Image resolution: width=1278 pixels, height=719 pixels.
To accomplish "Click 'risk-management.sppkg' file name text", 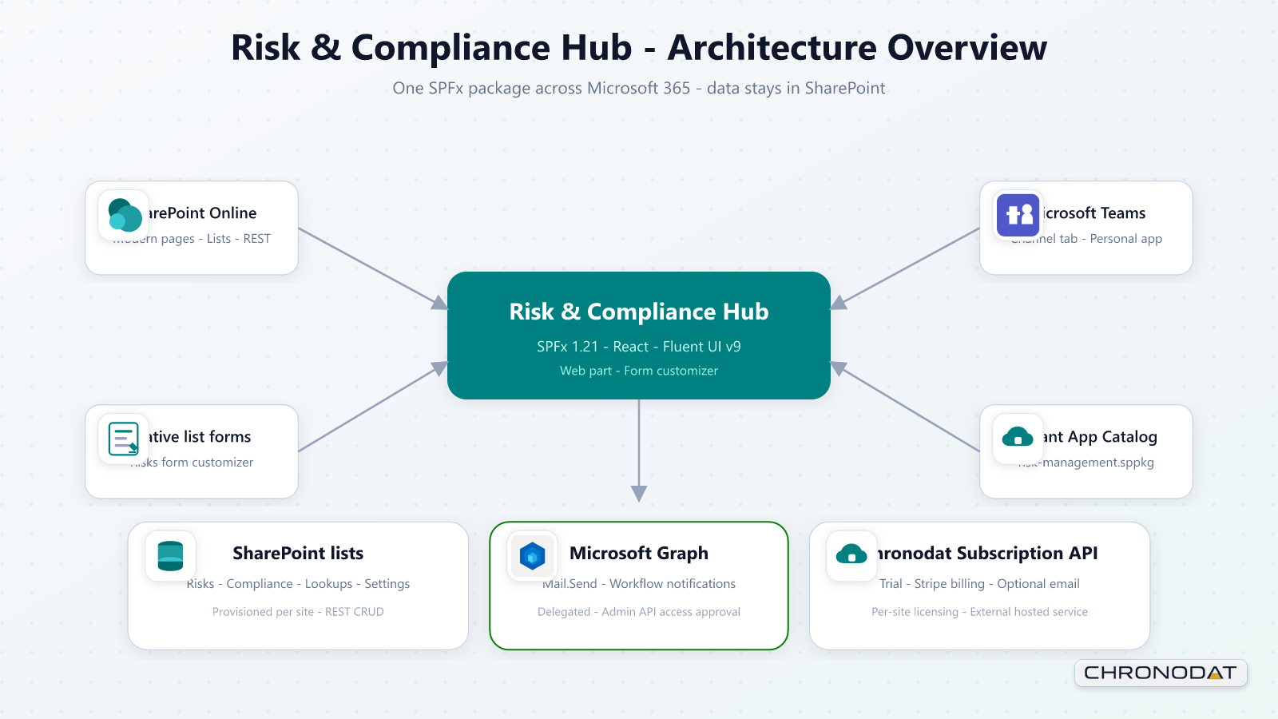I will [x=1086, y=463].
